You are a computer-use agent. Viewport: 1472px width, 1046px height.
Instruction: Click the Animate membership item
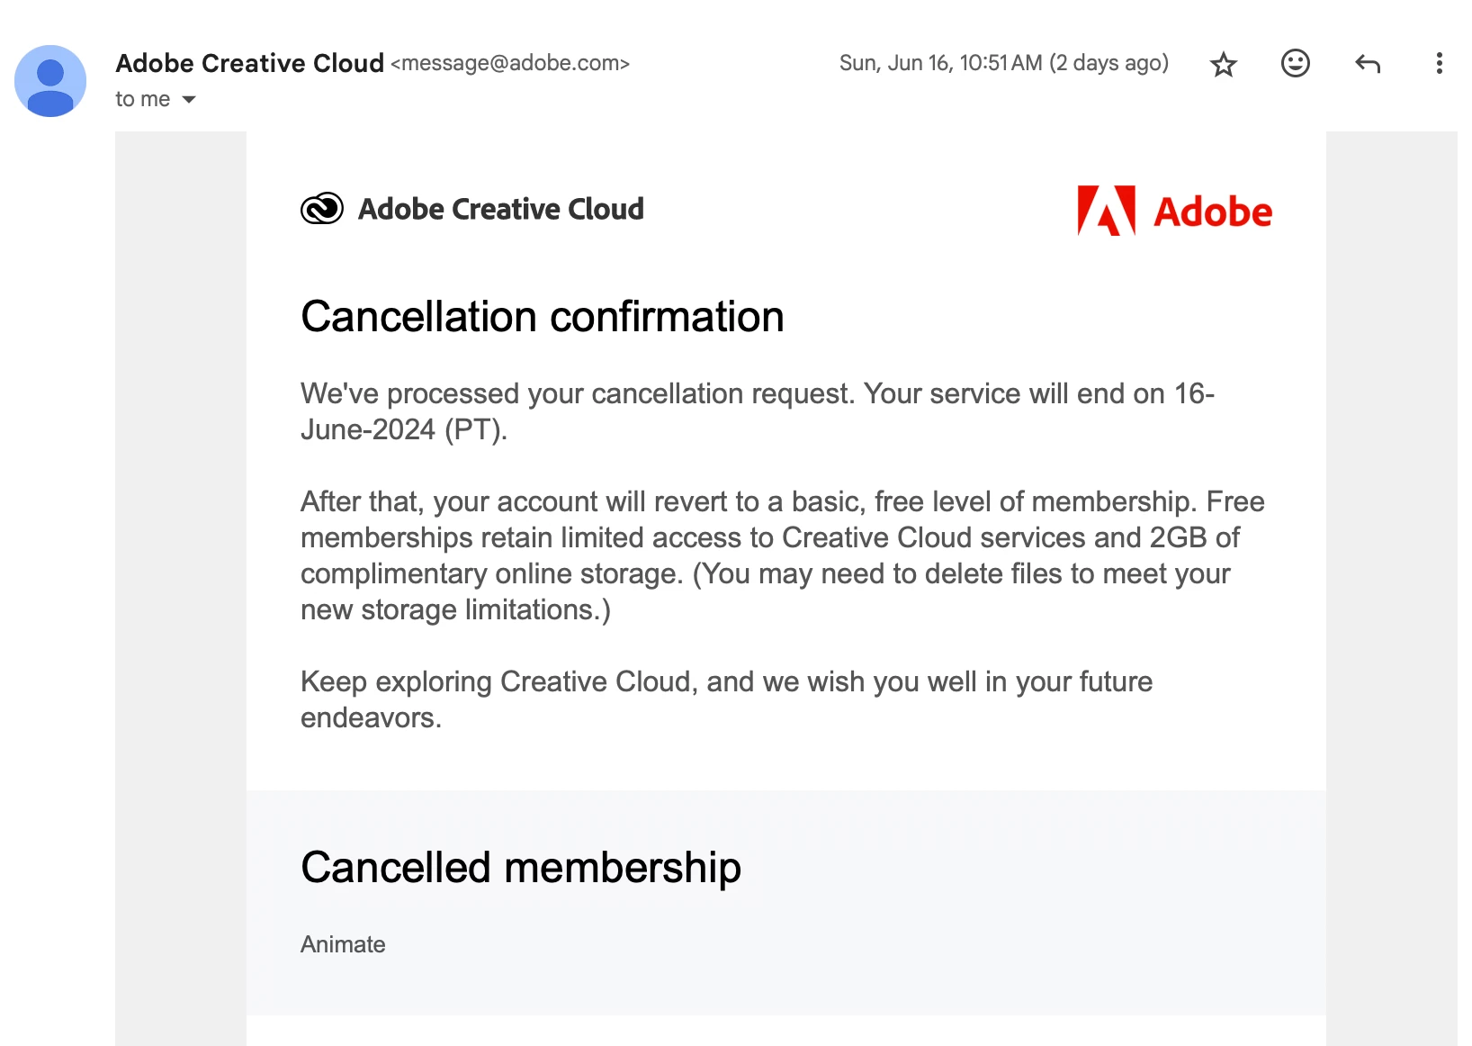click(x=343, y=944)
